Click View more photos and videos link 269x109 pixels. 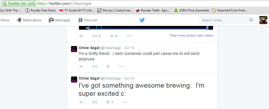pos(191,36)
